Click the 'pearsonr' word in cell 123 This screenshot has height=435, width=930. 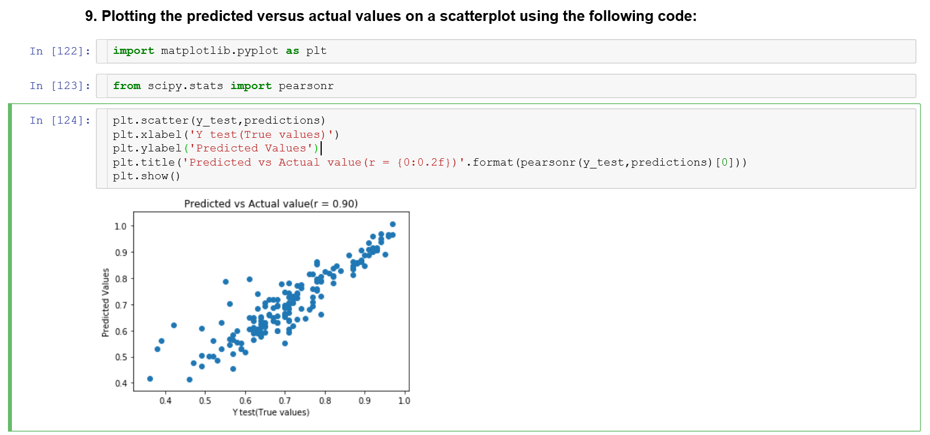(306, 86)
